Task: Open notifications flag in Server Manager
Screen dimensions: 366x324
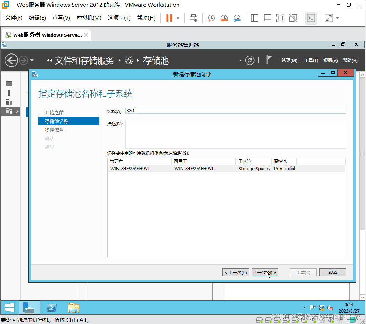Action: point(269,60)
